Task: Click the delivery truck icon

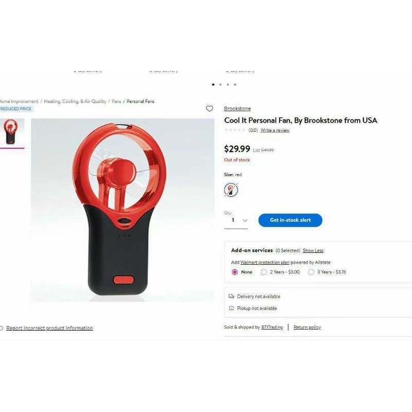Action: (x=231, y=297)
